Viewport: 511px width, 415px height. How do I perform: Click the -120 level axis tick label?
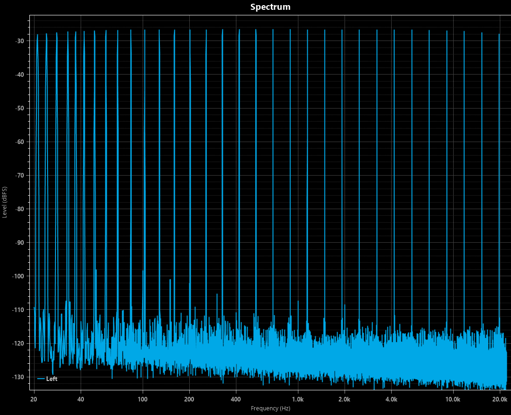tap(18, 343)
